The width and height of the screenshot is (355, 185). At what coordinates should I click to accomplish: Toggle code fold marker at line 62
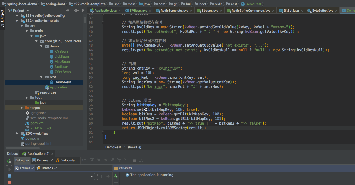point(103,132)
